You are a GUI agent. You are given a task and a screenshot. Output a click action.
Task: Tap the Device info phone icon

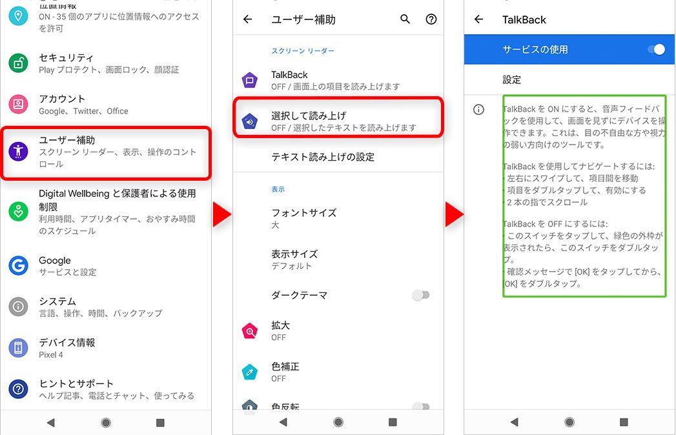pos(18,348)
